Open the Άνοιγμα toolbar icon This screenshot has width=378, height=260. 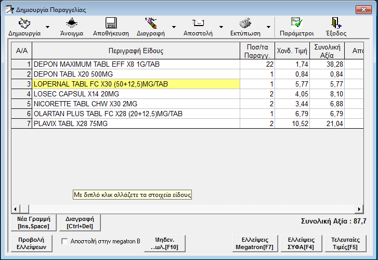72,23
